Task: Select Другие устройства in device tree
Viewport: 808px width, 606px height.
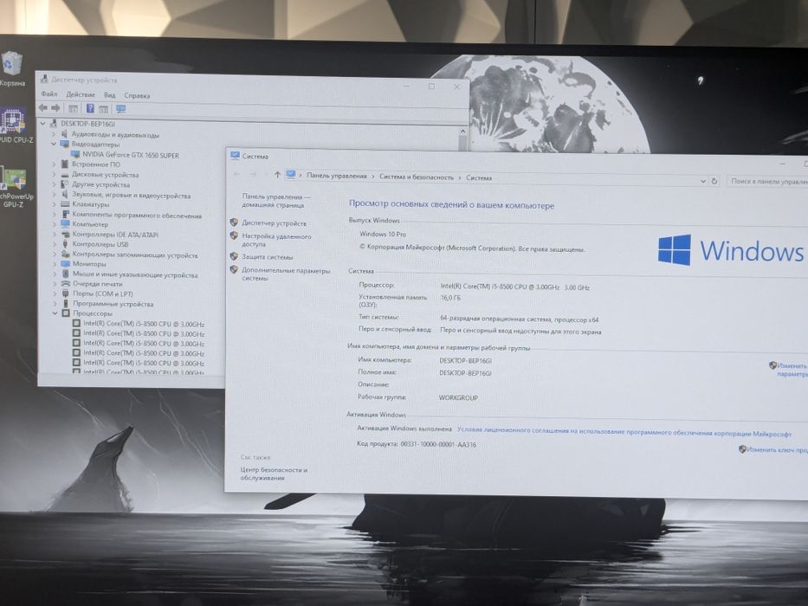Action: [x=101, y=184]
